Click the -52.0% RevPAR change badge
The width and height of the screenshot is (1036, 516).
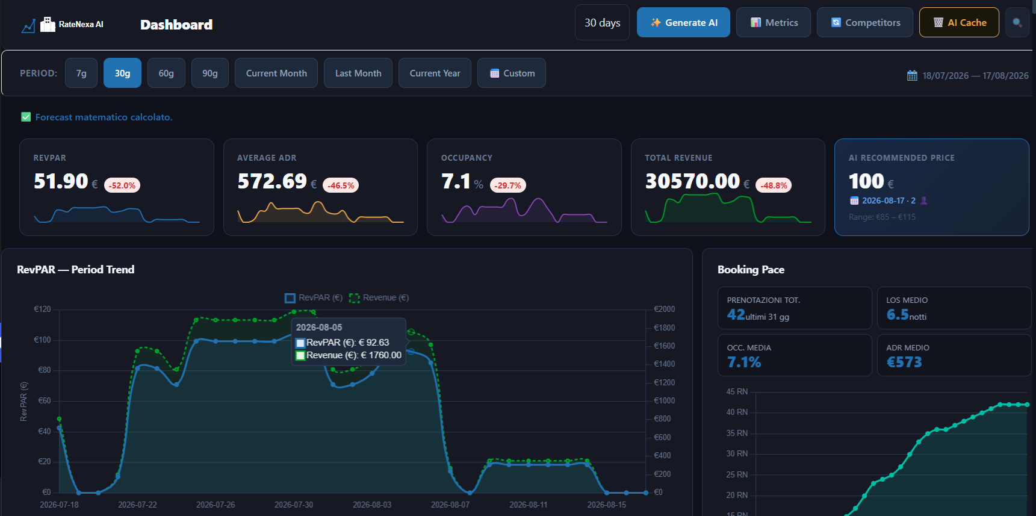tap(122, 185)
